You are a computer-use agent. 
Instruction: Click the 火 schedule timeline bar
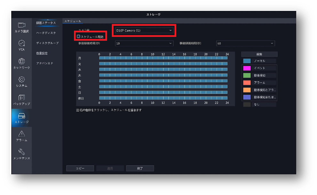pyautogui.click(x=163, y=64)
